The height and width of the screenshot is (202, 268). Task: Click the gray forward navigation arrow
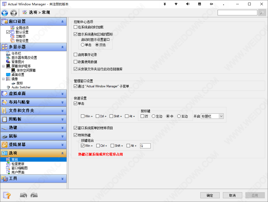point(14,13)
